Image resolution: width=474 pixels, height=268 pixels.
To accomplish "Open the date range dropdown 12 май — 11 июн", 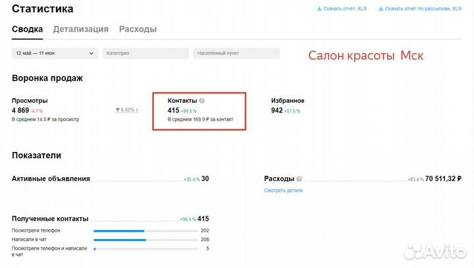I will click(x=55, y=53).
